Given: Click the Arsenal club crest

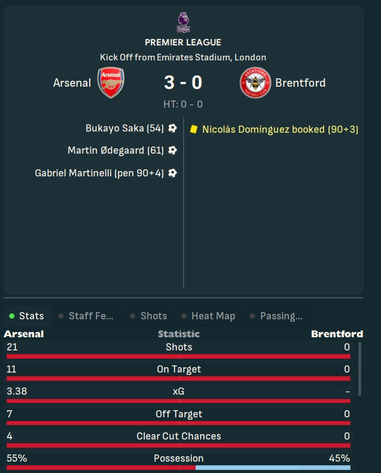Looking at the screenshot, I should (111, 83).
